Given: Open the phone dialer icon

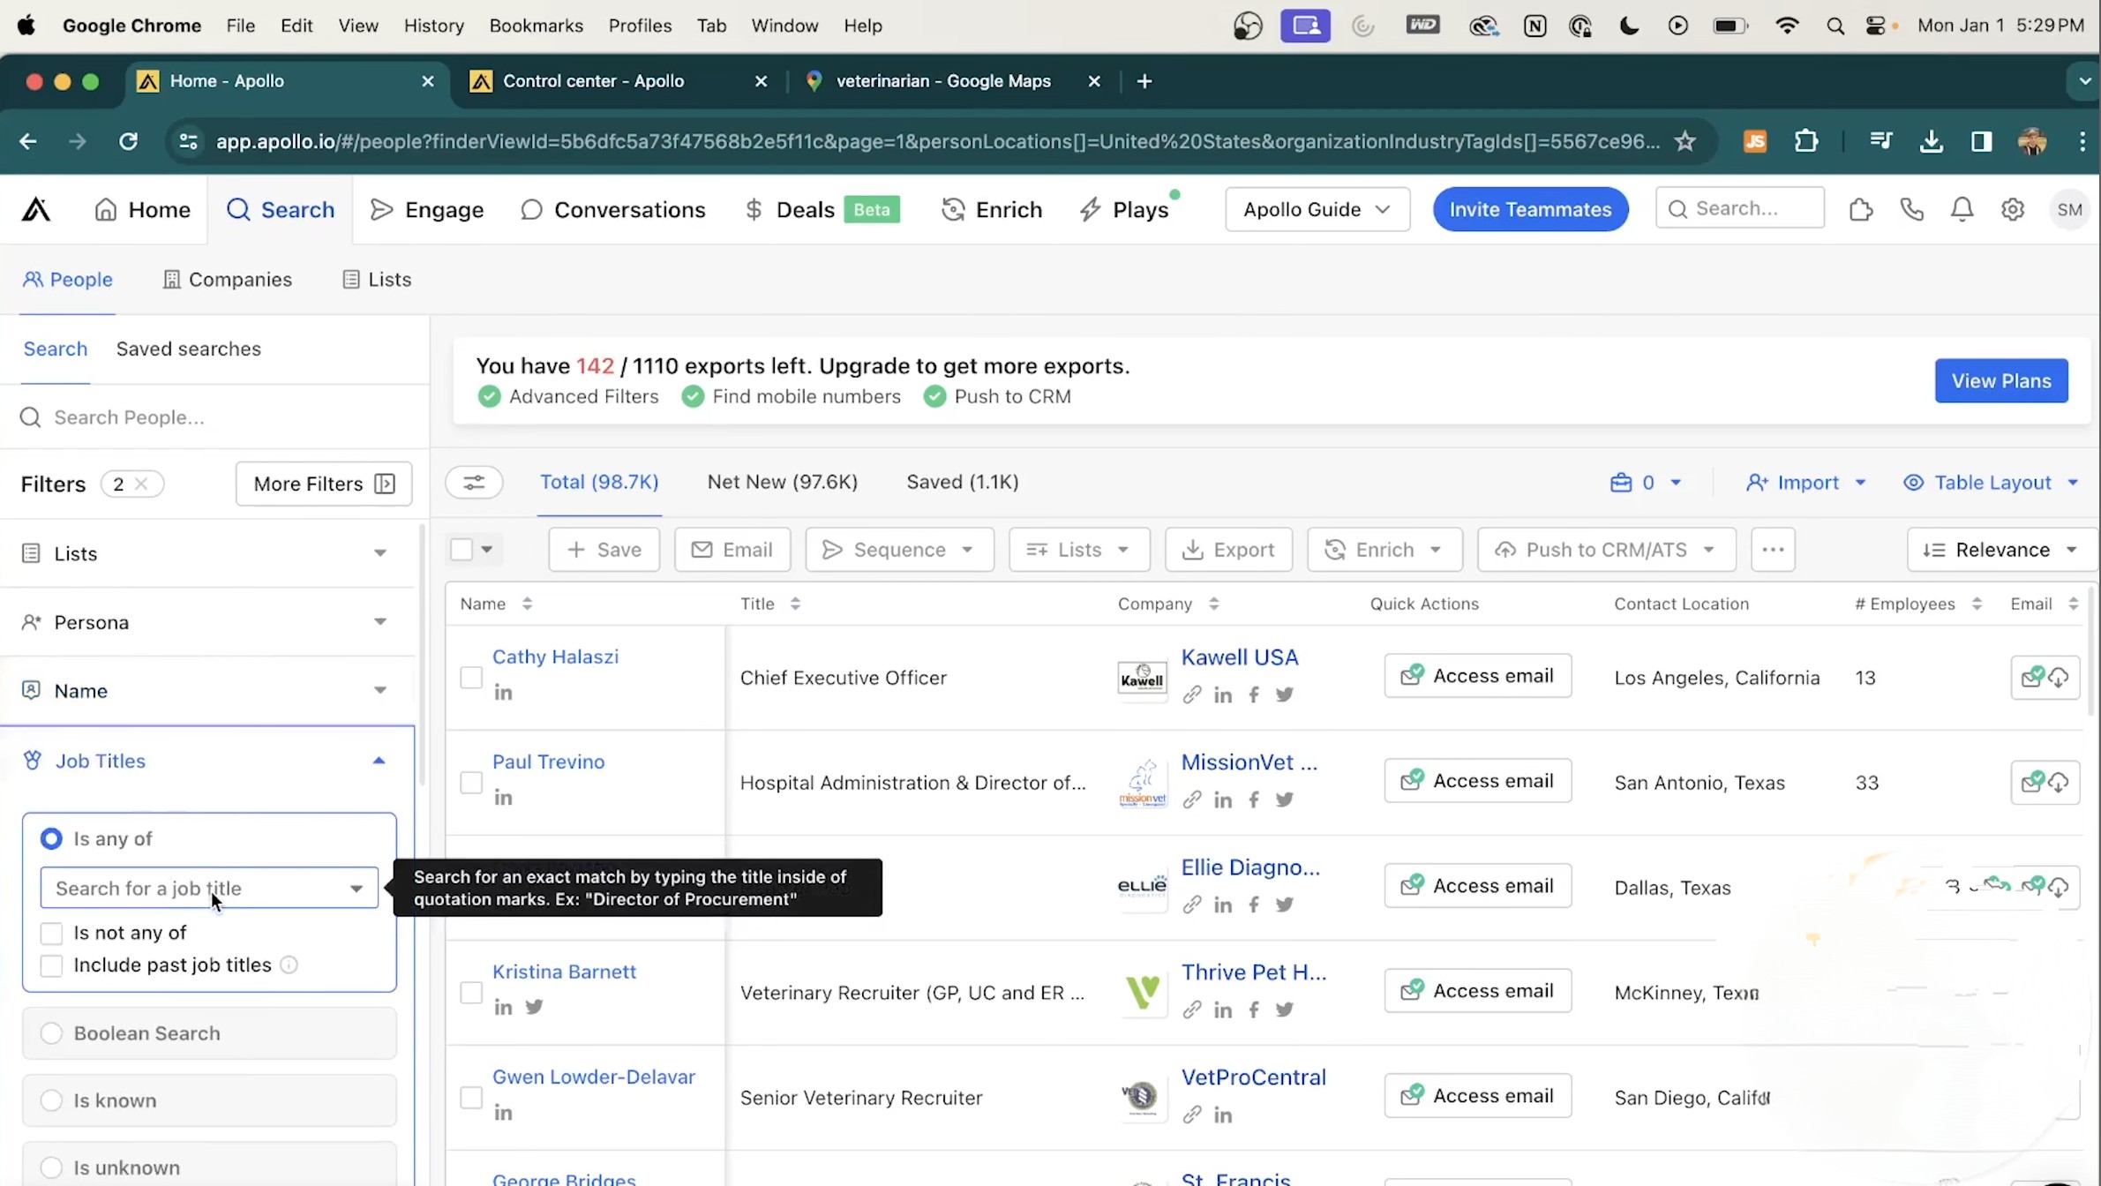Looking at the screenshot, I should (1911, 209).
